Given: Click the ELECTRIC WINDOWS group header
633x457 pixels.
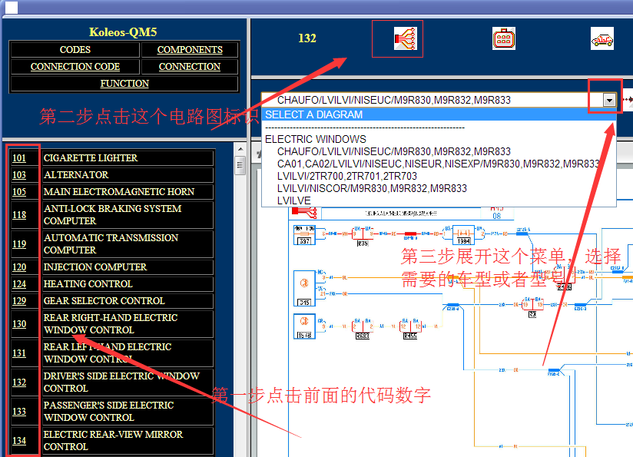Looking at the screenshot, I should pyautogui.click(x=316, y=139).
